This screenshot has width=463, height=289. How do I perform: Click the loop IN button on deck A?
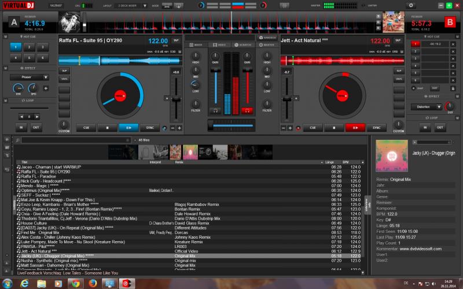[x=21, y=127]
